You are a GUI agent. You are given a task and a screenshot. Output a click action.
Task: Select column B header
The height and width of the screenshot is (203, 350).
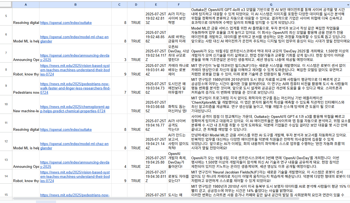(x=75, y=5)
